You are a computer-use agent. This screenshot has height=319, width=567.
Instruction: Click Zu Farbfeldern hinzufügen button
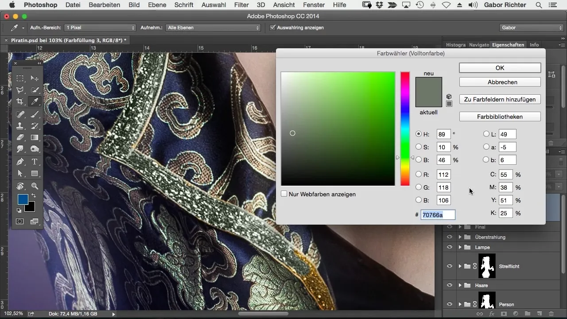pyautogui.click(x=500, y=99)
